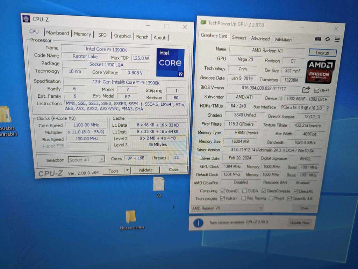Click the Instructions list in CPU-Z
The width and height of the screenshot is (358, 269).
[126, 106]
